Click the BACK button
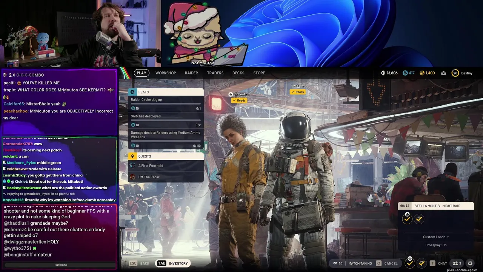The image size is (483, 272). click(145, 263)
